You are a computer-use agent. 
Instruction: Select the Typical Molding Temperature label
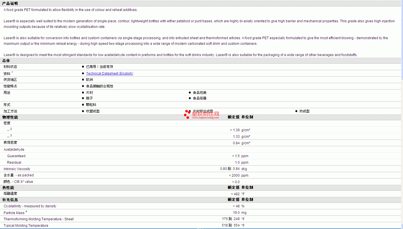click(26, 226)
